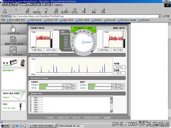Click the Print toolbar icon

(x=103, y=10)
